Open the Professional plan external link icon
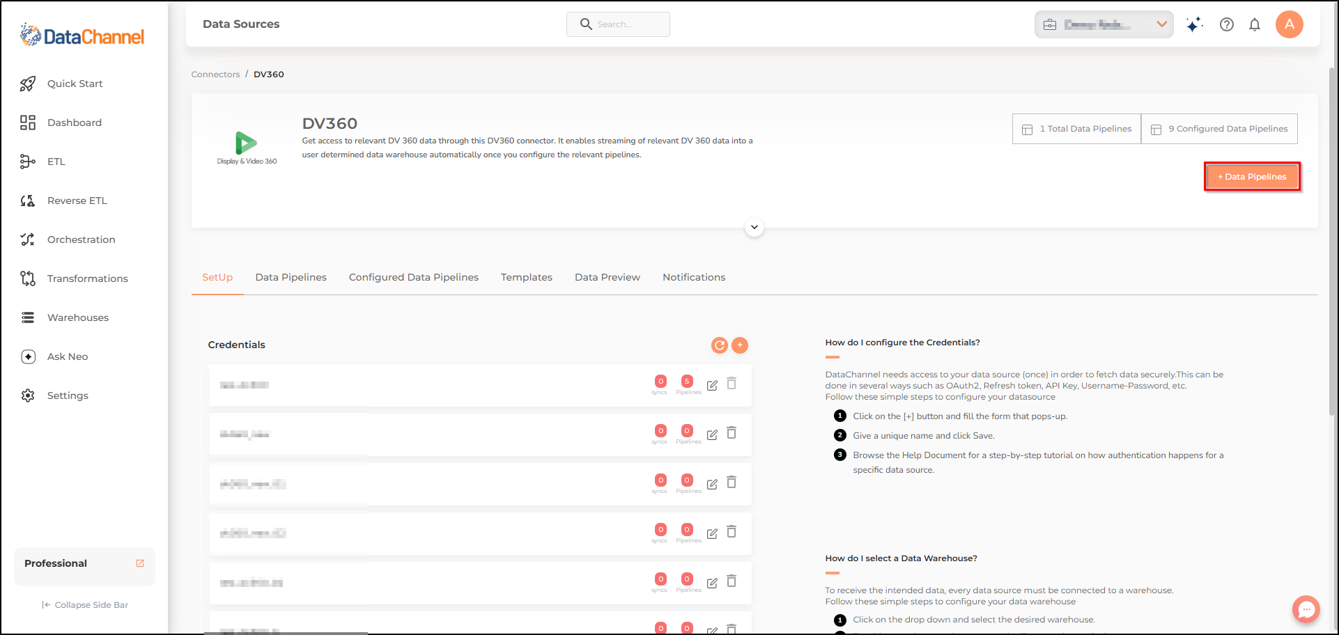Image resolution: width=1339 pixels, height=635 pixels. click(140, 563)
